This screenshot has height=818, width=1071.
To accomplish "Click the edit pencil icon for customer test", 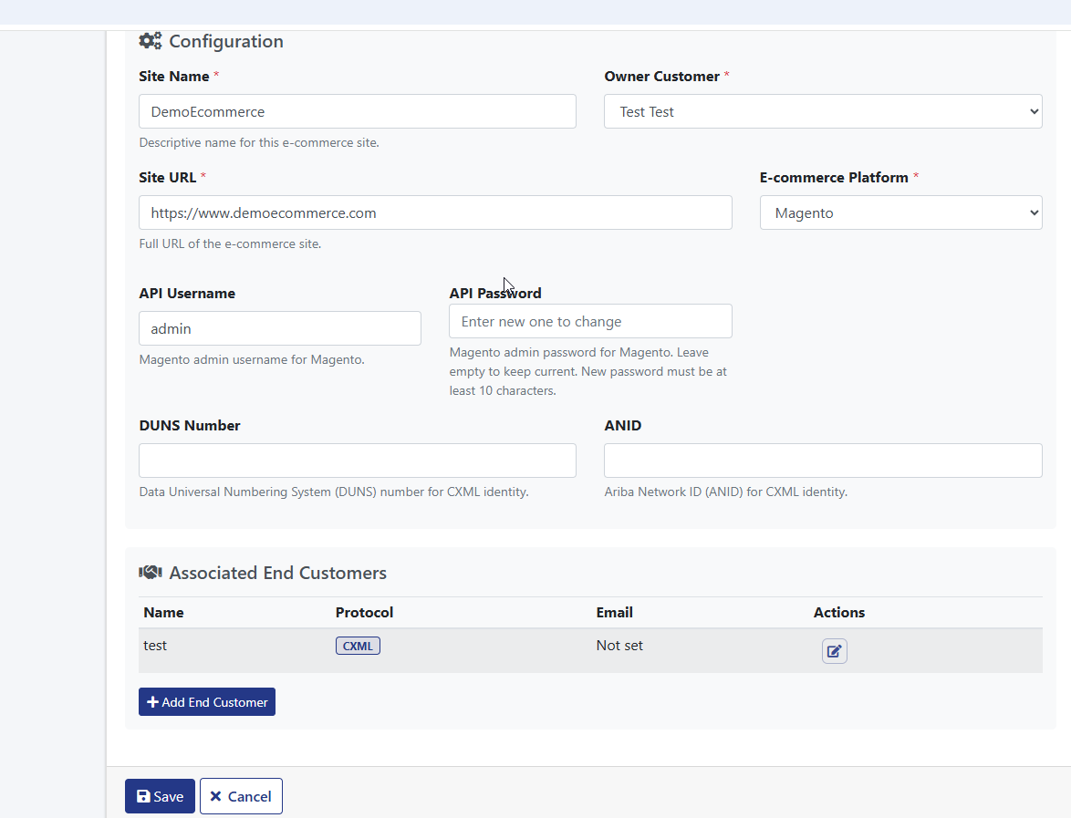I will [834, 650].
